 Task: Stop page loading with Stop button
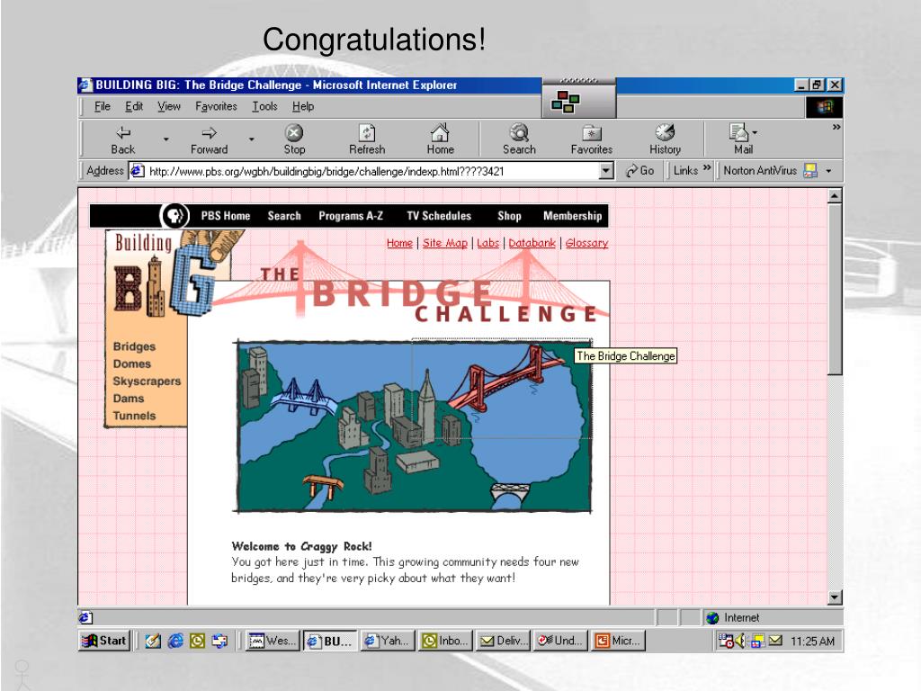pyautogui.click(x=294, y=139)
